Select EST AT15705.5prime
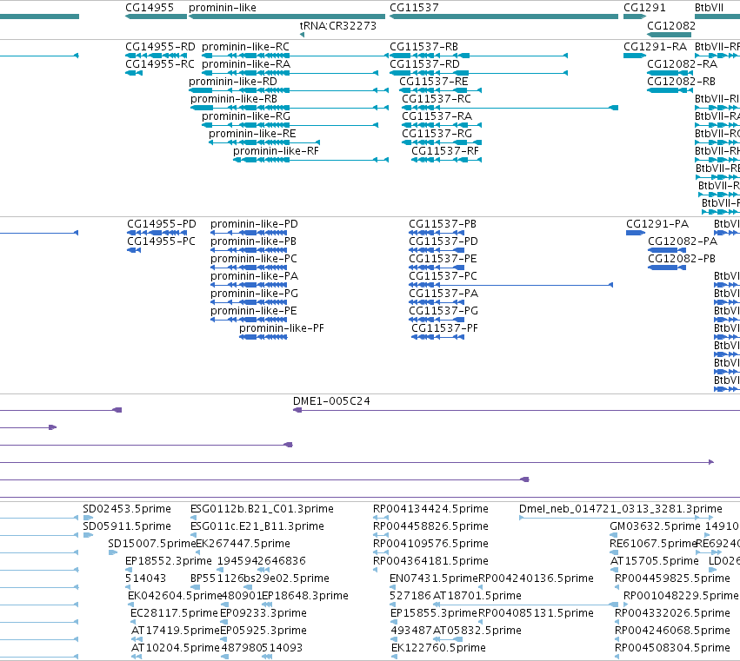 (x=614, y=570)
